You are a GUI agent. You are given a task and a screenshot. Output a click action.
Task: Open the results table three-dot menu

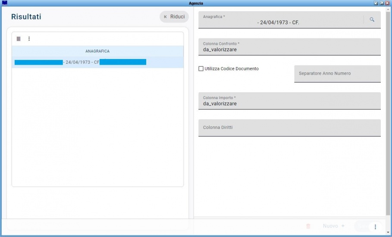click(29, 39)
